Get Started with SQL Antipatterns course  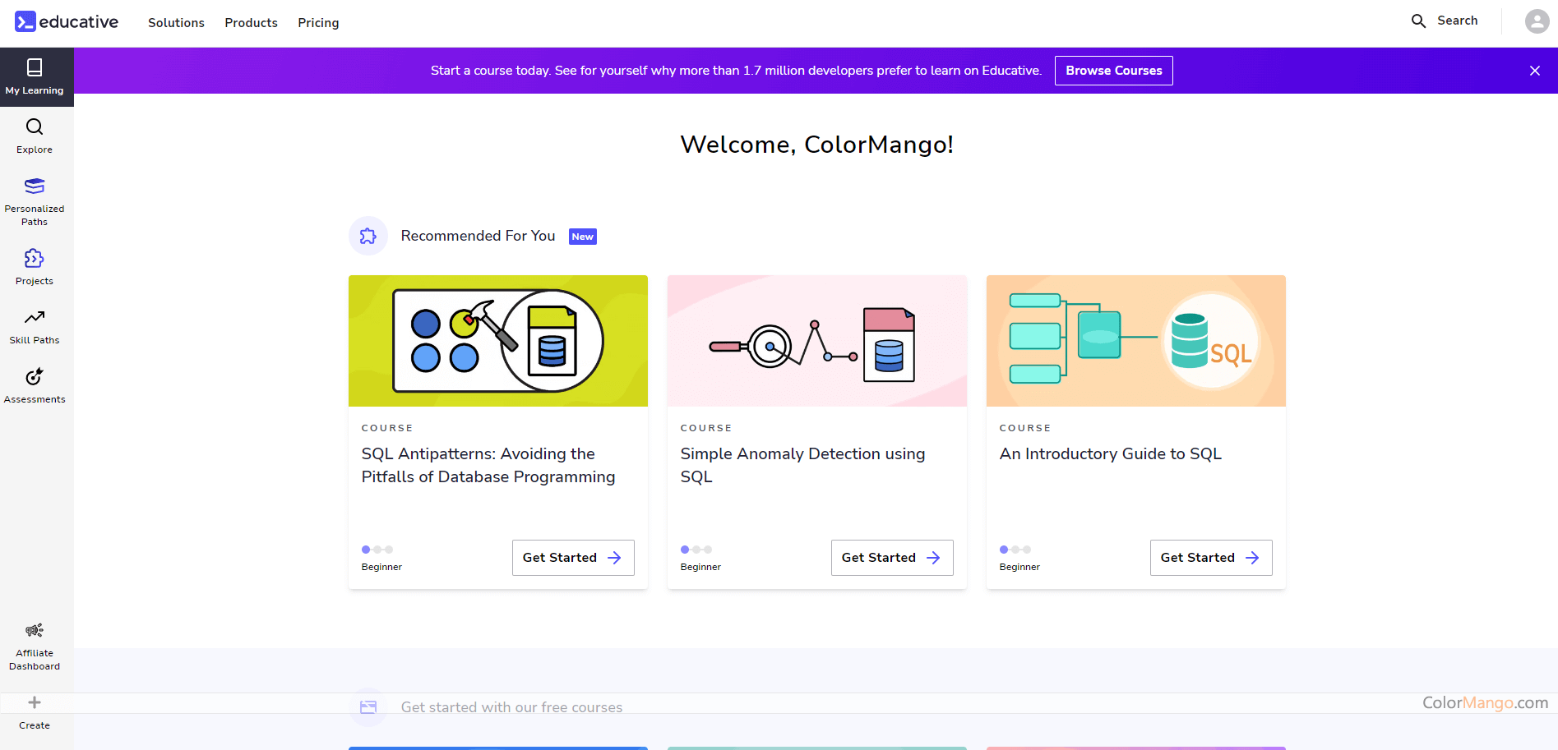pyautogui.click(x=573, y=558)
